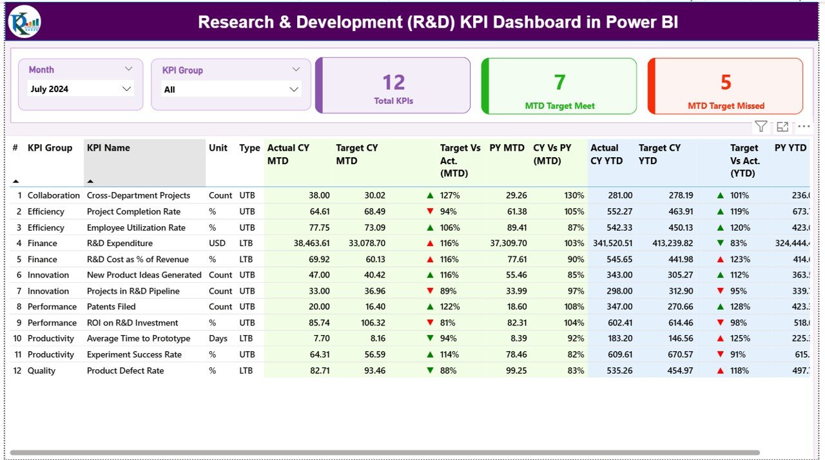Open the more options ellipsis for the table
825x460 pixels.
[x=803, y=126]
